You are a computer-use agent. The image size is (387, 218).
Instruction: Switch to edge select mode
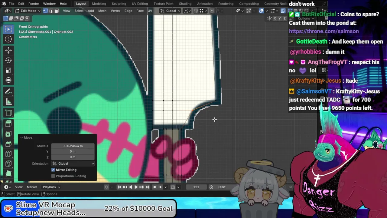pyautogui.click(x=51, y=11)
